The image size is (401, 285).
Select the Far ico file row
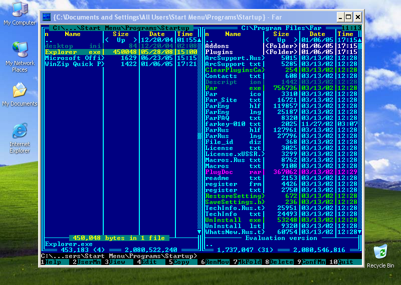(281, 94)
